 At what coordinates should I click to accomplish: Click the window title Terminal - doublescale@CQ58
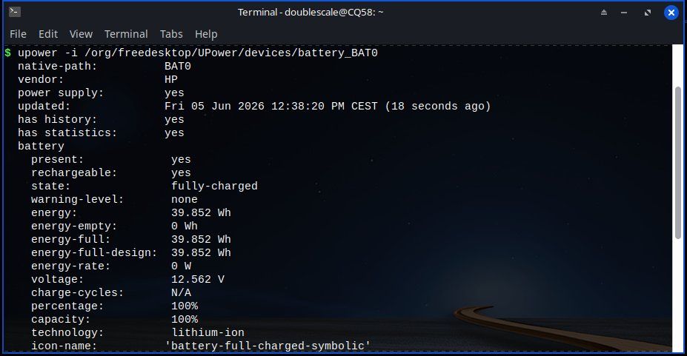click(311, 13)
